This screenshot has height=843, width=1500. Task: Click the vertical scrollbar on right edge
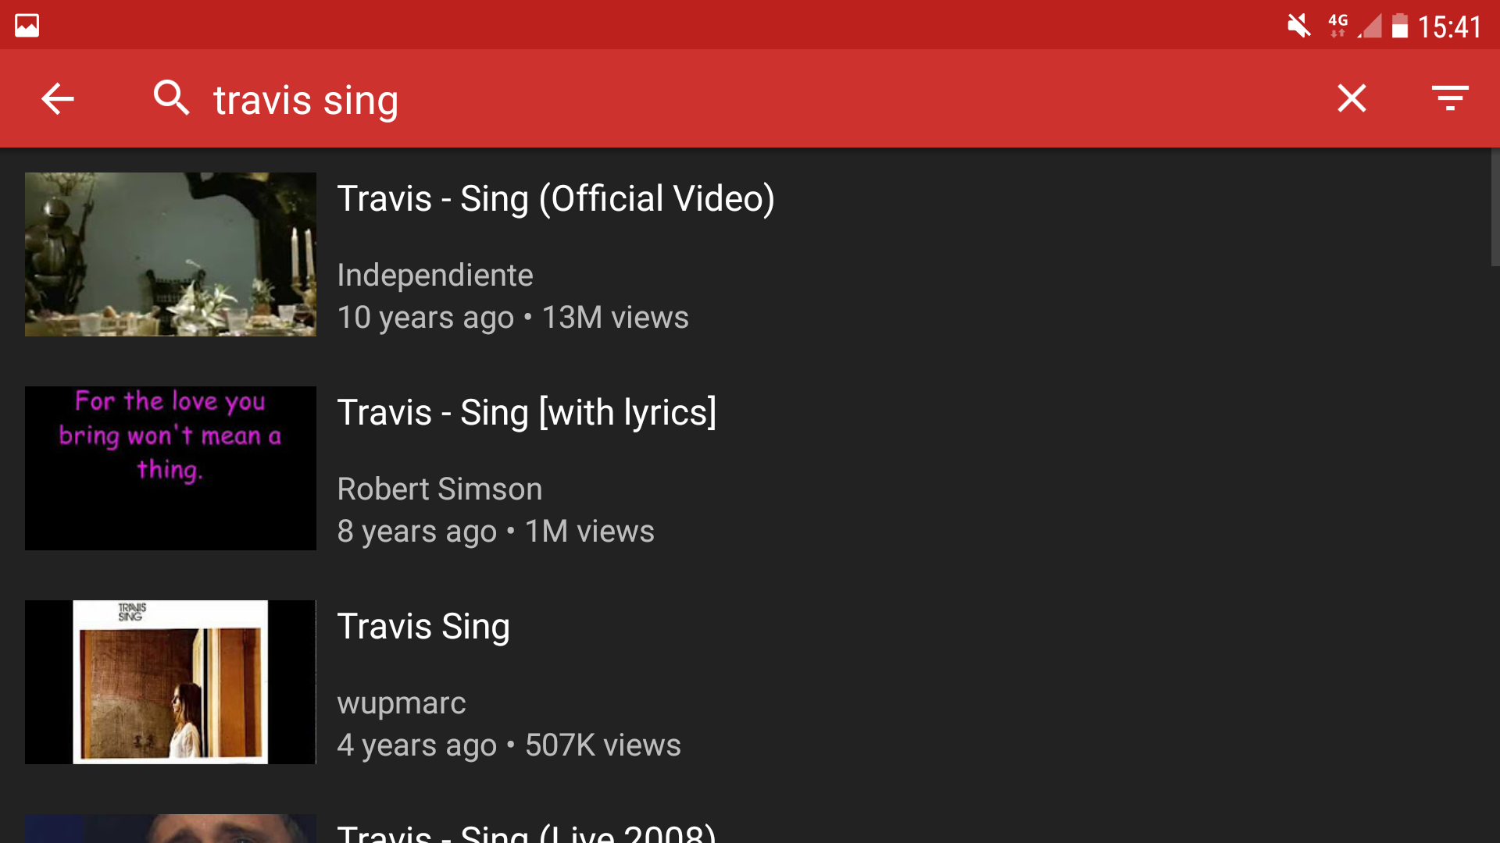pyautogui.click(x=1495, y=208)
